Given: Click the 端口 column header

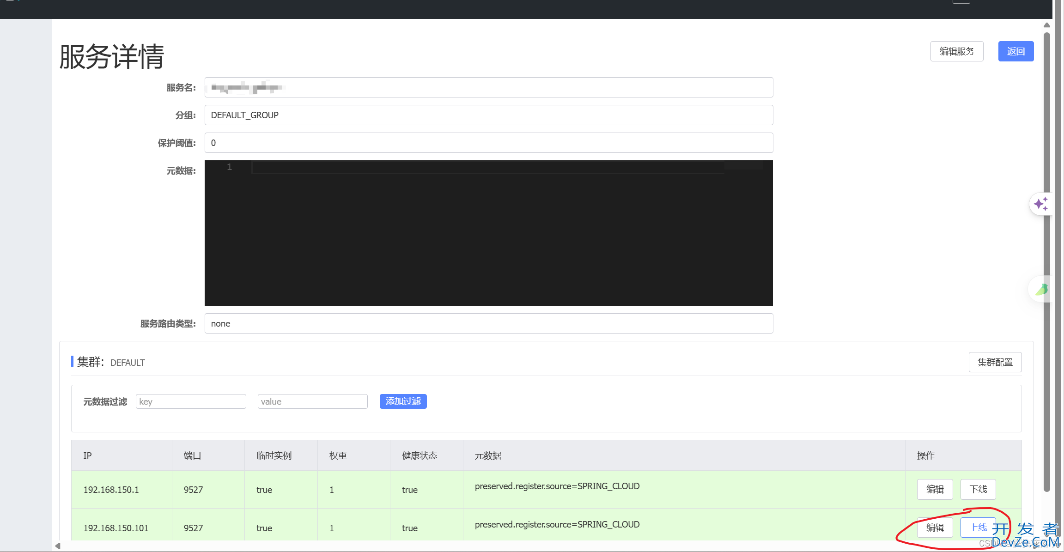Looking at the screenshot, I should click(208, 455).
